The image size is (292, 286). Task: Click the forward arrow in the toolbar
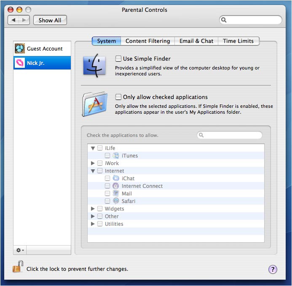(24, 20)
